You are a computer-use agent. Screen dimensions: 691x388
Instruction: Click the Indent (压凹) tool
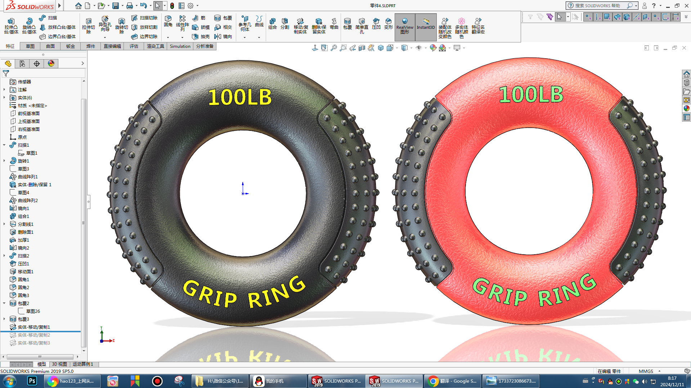[x=376, y=24]
